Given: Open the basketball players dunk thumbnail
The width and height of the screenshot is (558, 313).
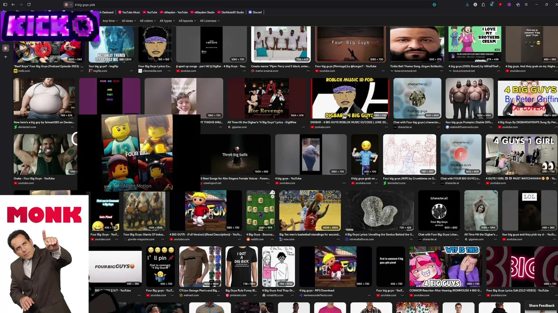Looking at the screenshot, I should (x=310, y=210).
